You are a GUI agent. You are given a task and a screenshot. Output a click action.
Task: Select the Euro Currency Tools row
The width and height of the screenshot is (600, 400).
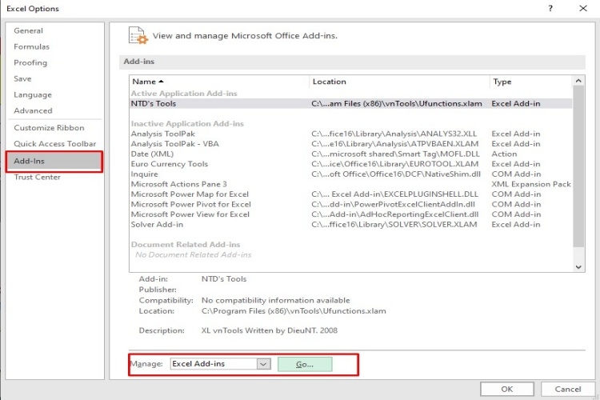pyautogui.click(x=351, y=164)
